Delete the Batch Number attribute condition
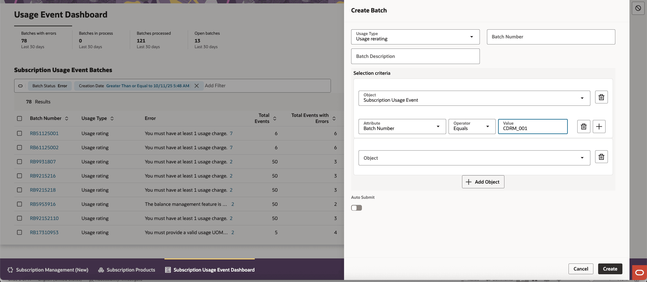This screenshot has width=647, height=282. 584,126
